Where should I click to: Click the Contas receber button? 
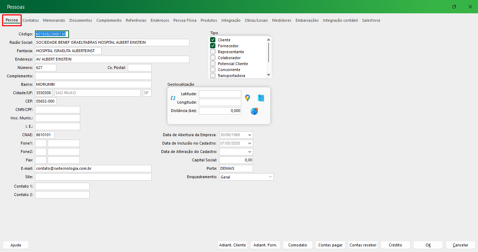tap(363, 245)
